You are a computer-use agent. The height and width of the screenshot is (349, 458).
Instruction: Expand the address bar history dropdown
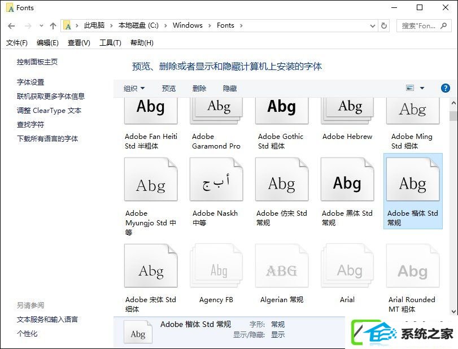click(372, 26)
